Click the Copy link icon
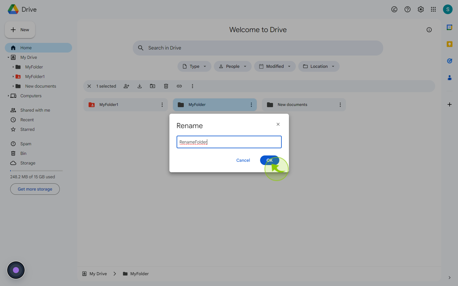The height and width of the screenshot is (286, 458). pos(179,86)
